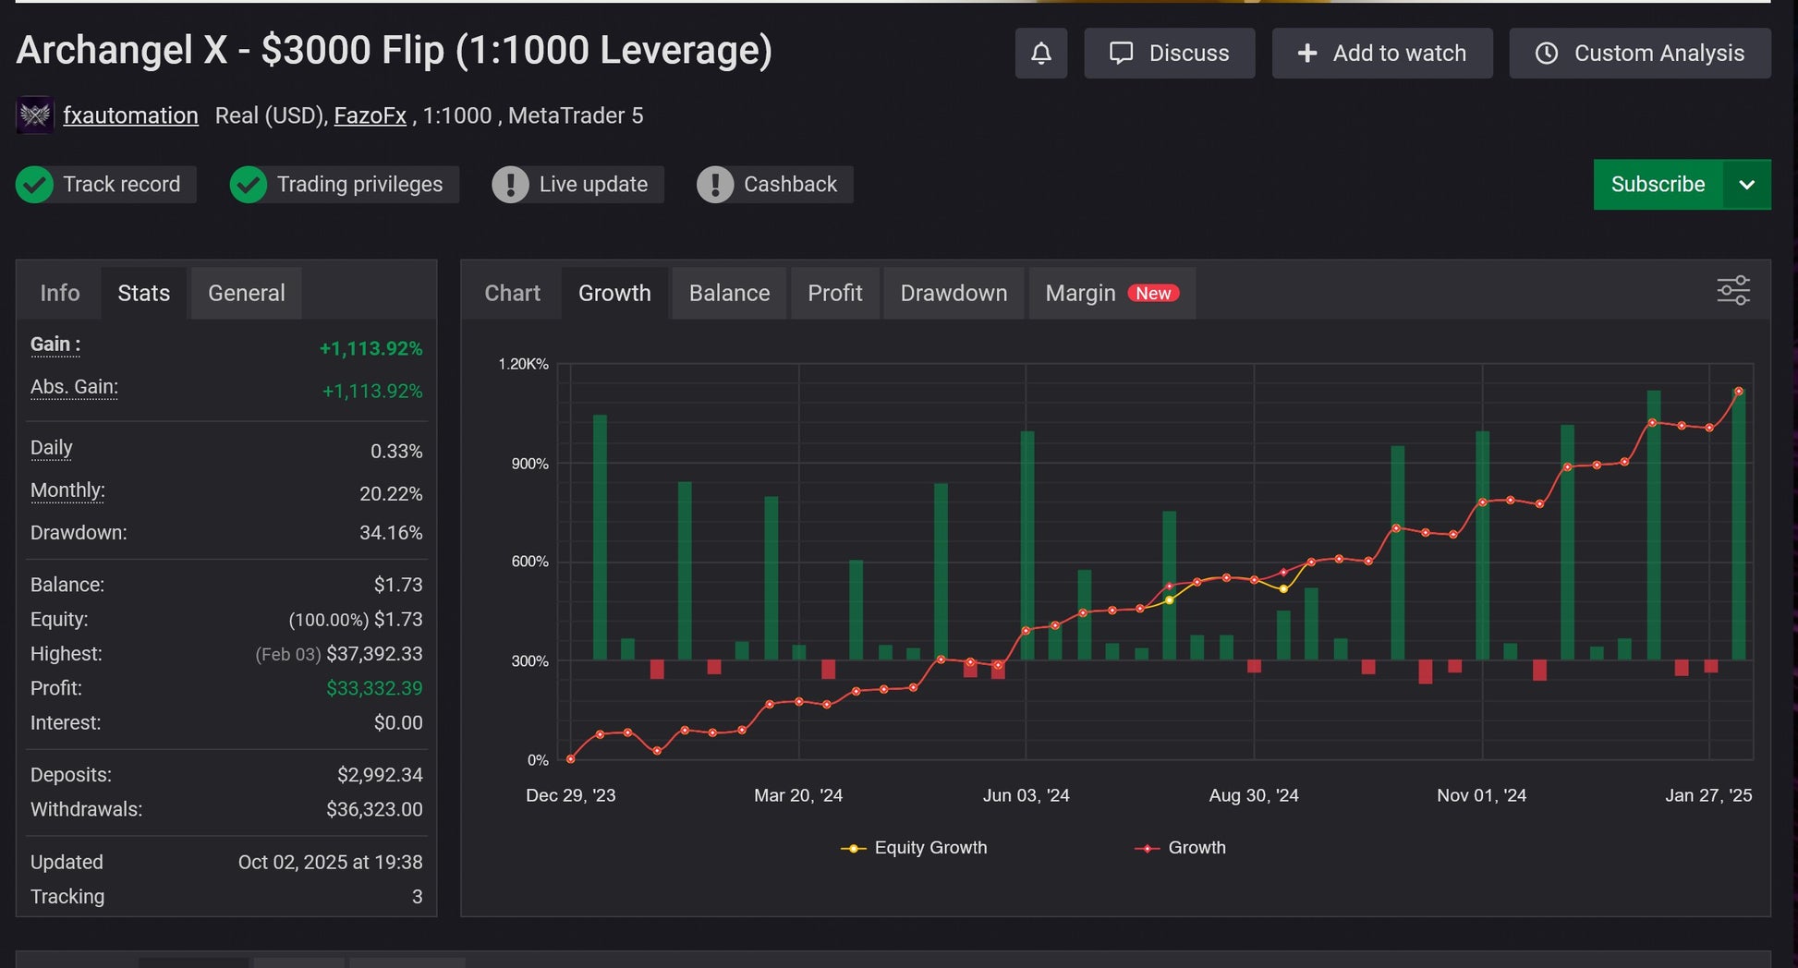Open the FazoFx broker link
Screen dimensions: 1798x968
click(x=370, y=115)
